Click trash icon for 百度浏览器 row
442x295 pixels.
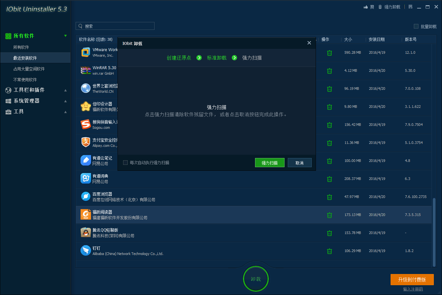point(329,197)
